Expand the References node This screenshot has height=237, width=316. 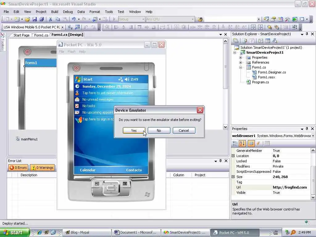(x=240, y=62)
